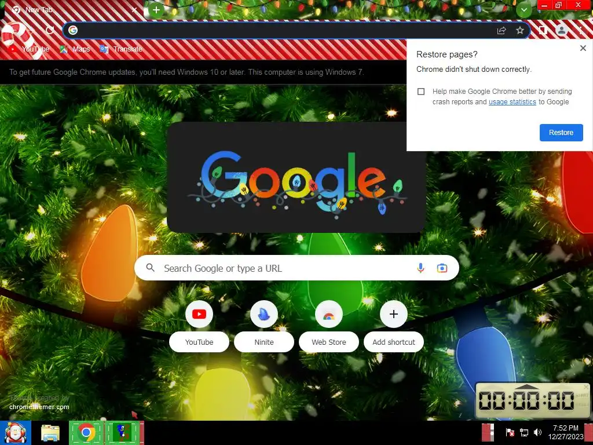Screen dimensions: 593x445
Task: Search by image with Google Lens camera
Action: click(x=442, y=268)
